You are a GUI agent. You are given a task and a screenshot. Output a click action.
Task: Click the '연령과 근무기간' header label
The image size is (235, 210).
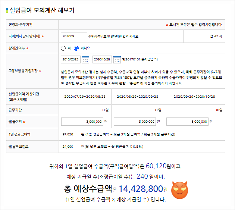[x=21, y=25]
